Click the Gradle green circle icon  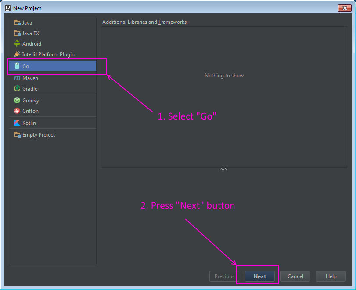click(x=17, y=88)
